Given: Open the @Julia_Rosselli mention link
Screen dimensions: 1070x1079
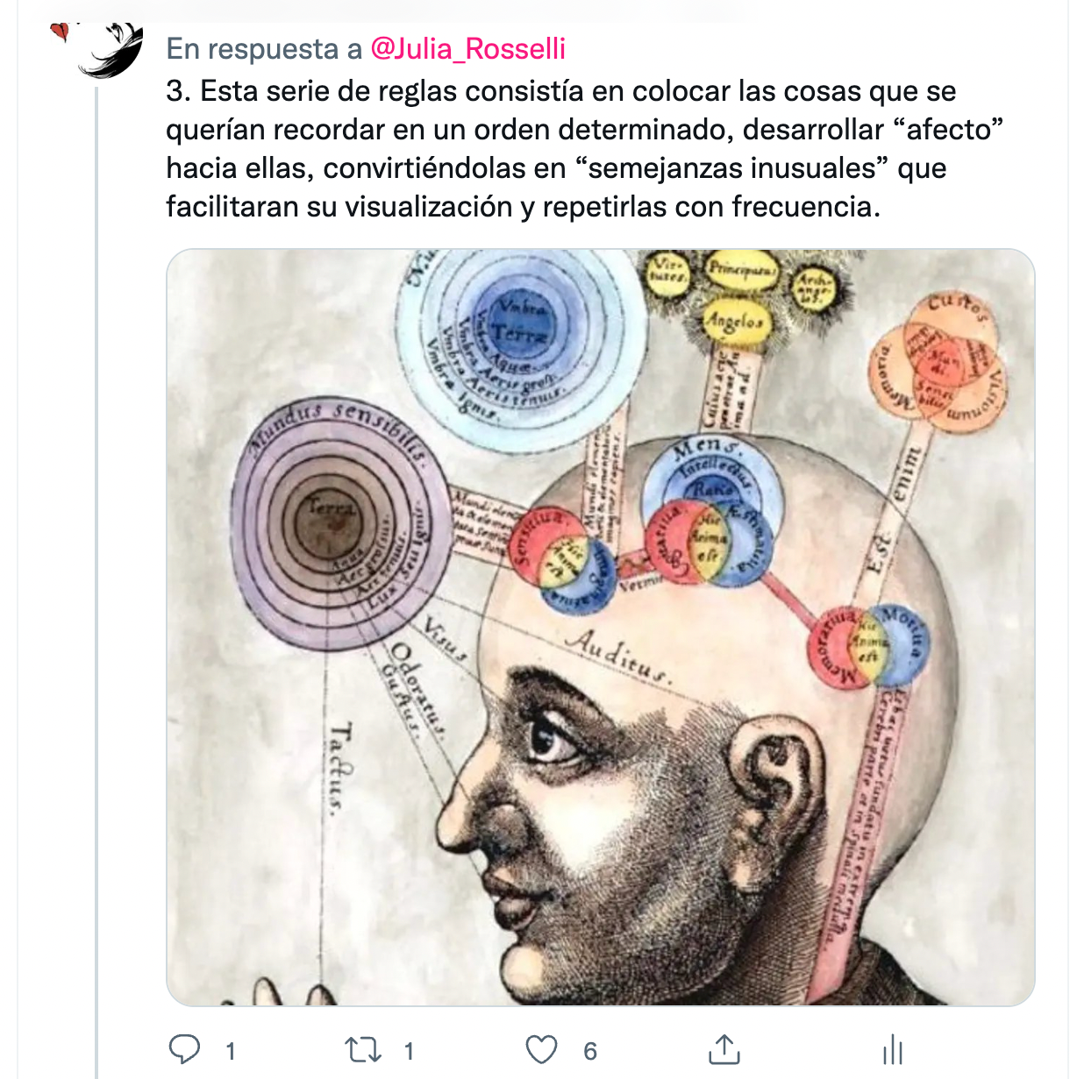Looking at the screenshot, I should tap(467, 48).
